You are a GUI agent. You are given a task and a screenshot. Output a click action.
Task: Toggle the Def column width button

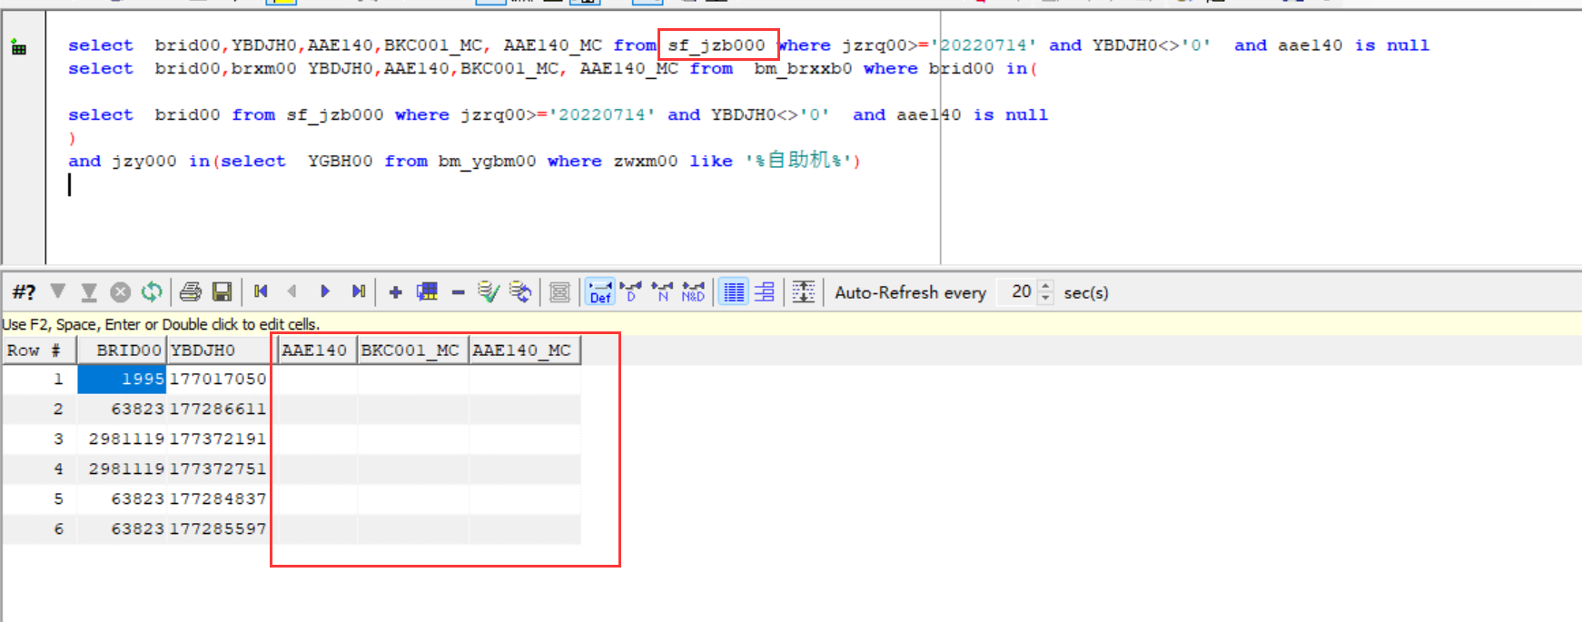tap(600, 291)
